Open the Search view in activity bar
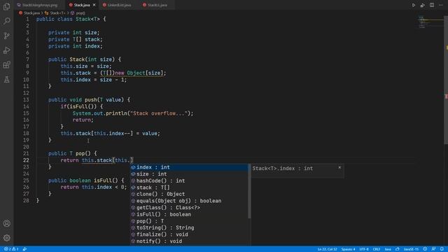448x252 pixels. click(x=6, y=21)
